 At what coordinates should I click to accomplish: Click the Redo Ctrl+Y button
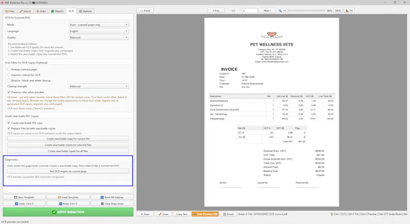(68, 204)
